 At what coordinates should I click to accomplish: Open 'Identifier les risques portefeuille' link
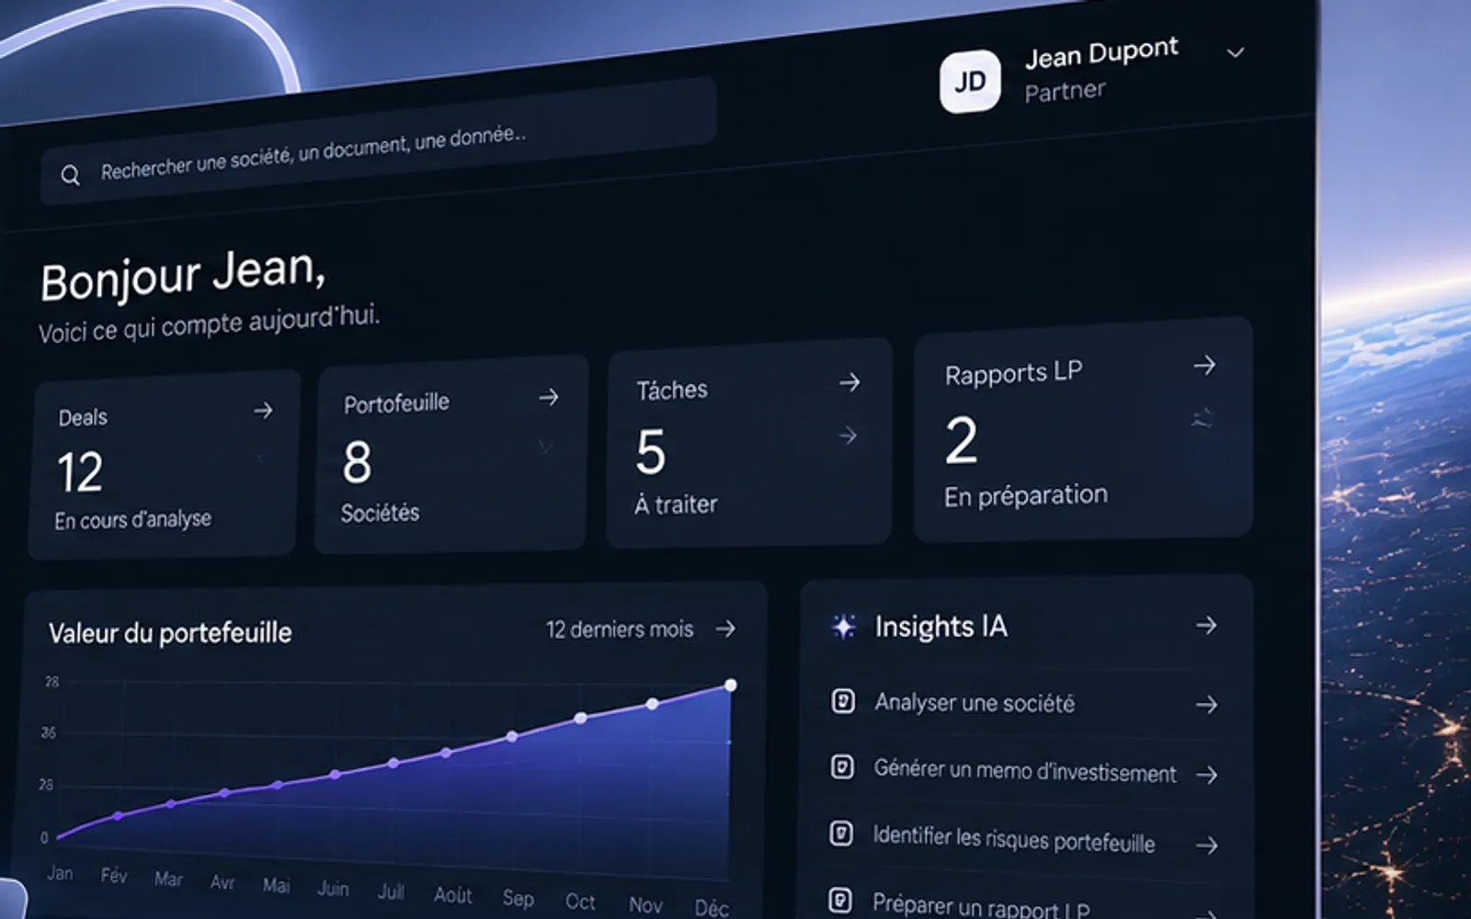[x=1014, y=839]
